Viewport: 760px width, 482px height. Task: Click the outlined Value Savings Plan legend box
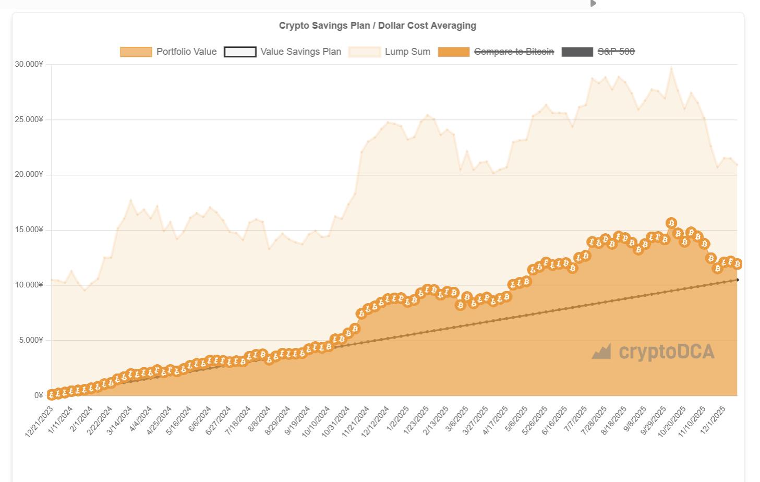tap(240, 52)
